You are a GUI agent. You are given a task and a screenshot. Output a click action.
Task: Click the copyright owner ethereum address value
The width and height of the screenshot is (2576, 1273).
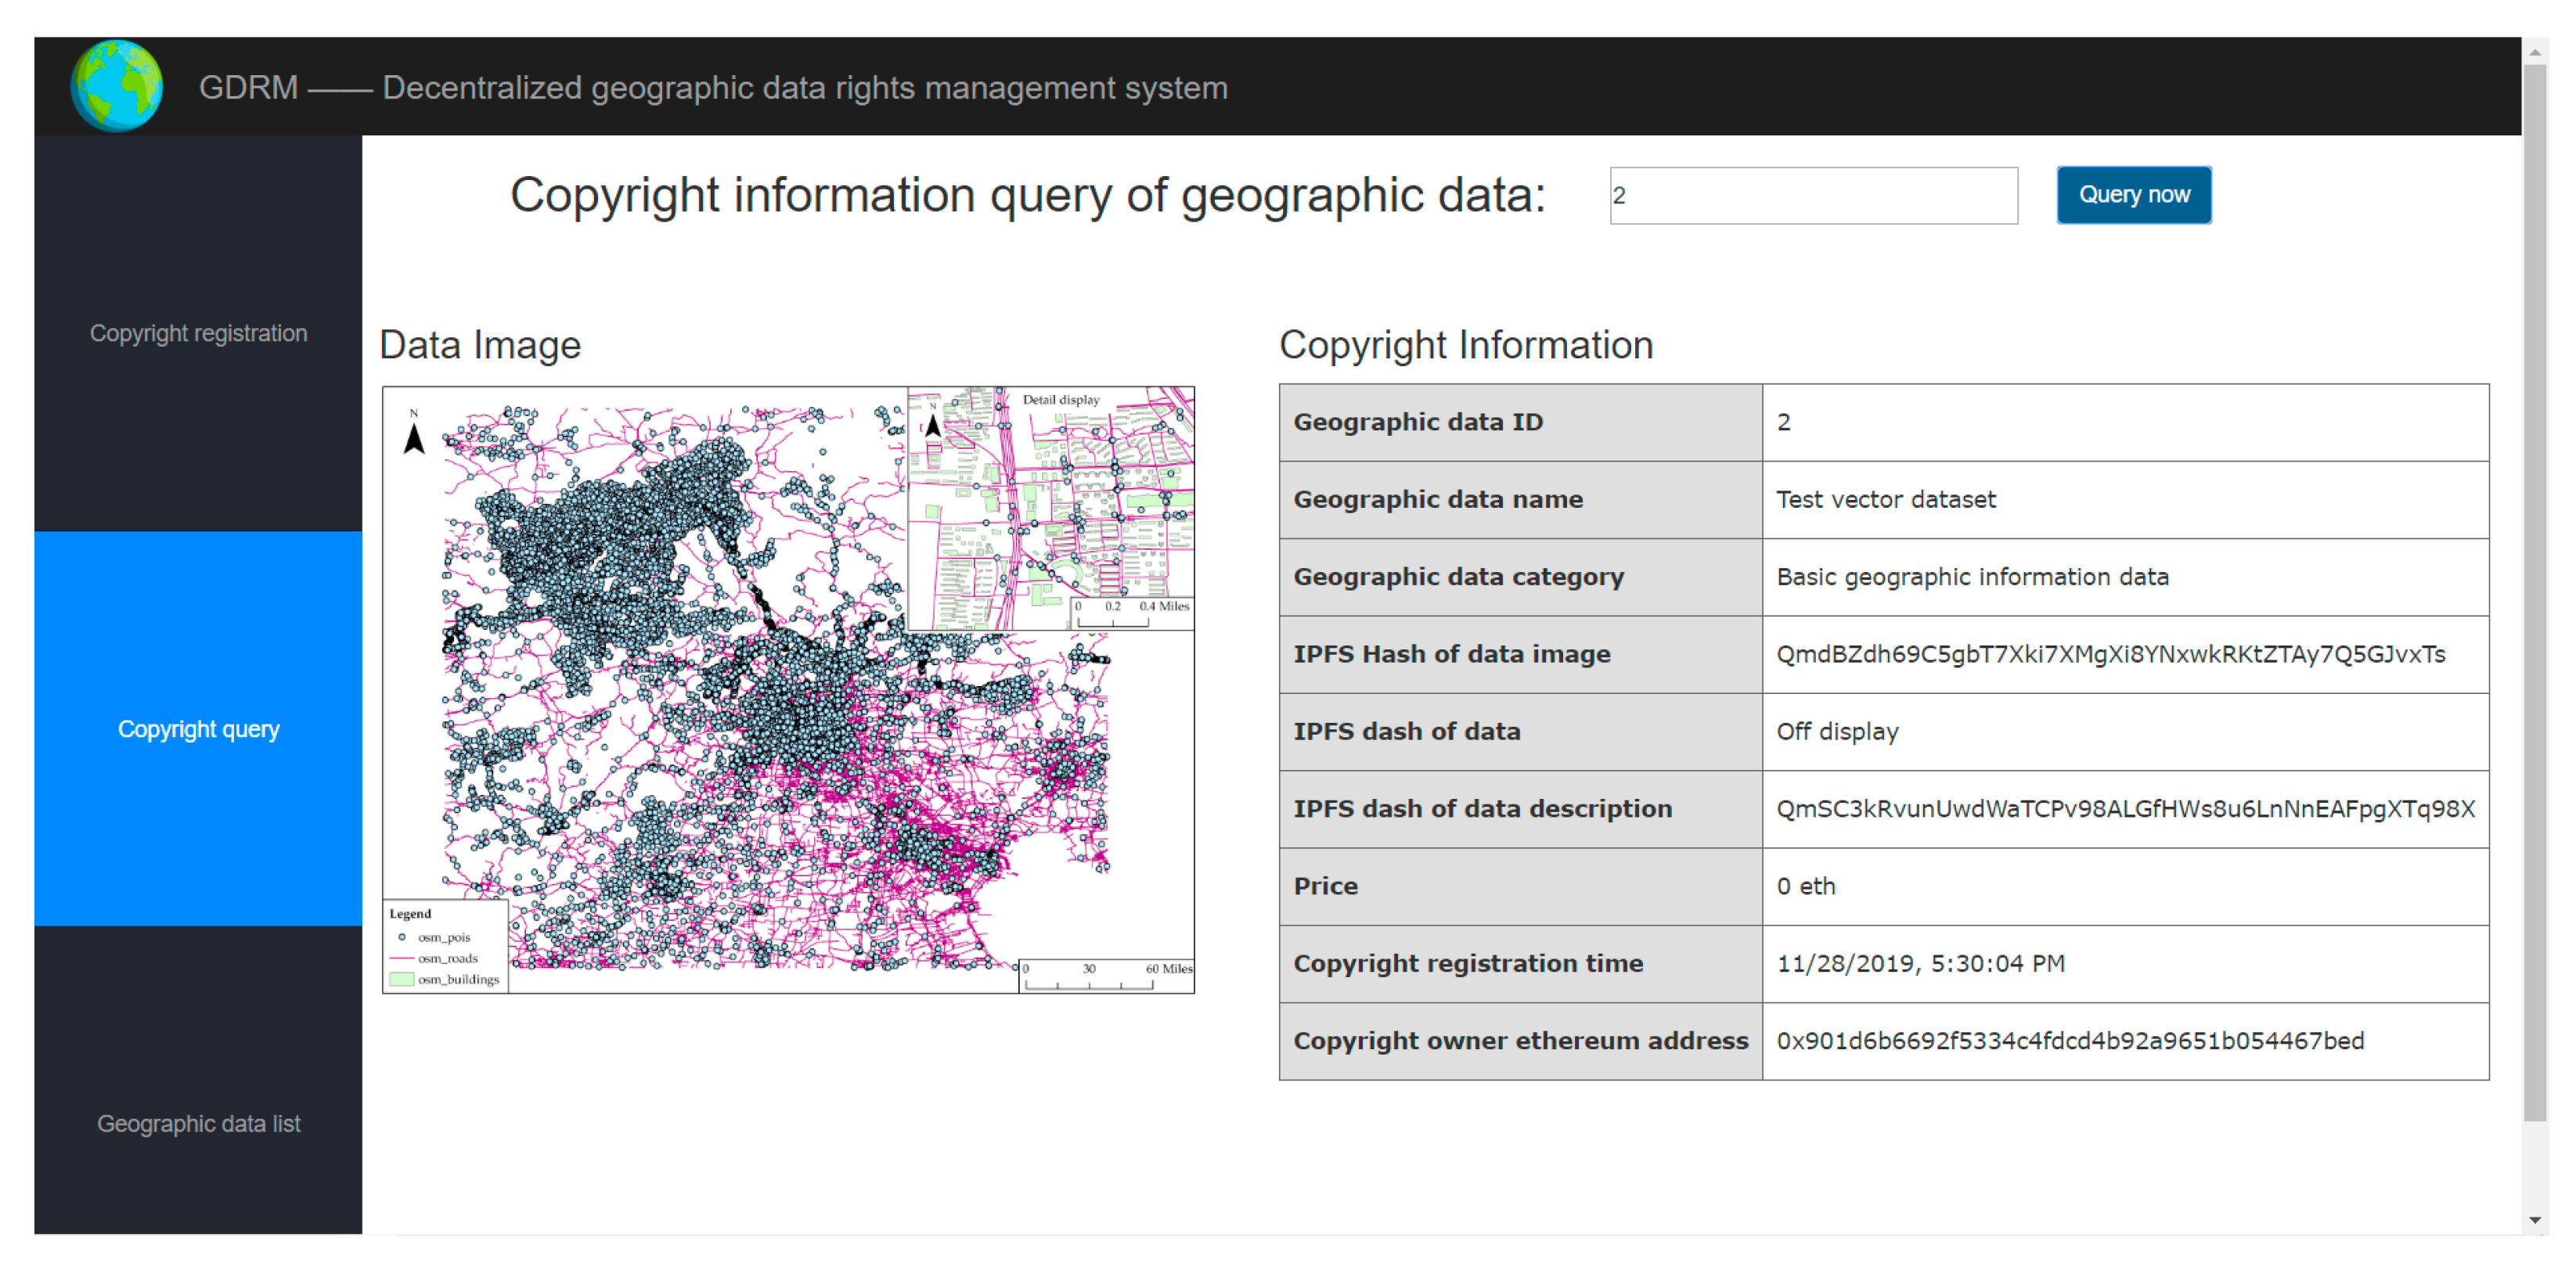point(2070,1041)
